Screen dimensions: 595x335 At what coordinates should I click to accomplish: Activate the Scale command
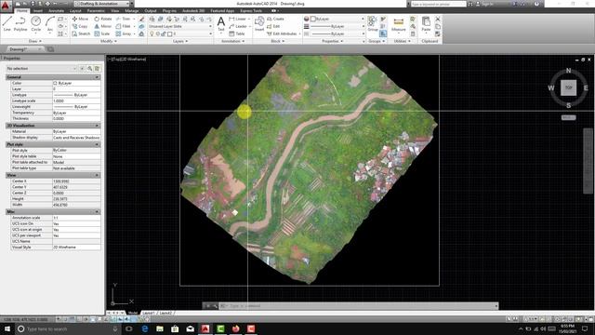tap(102, 33)
